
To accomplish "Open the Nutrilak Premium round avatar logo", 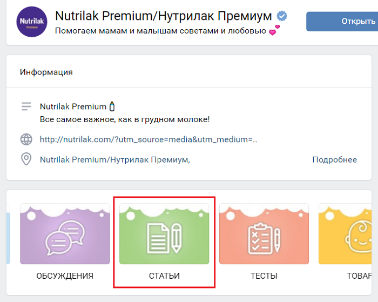I will (x=32, y=22).
